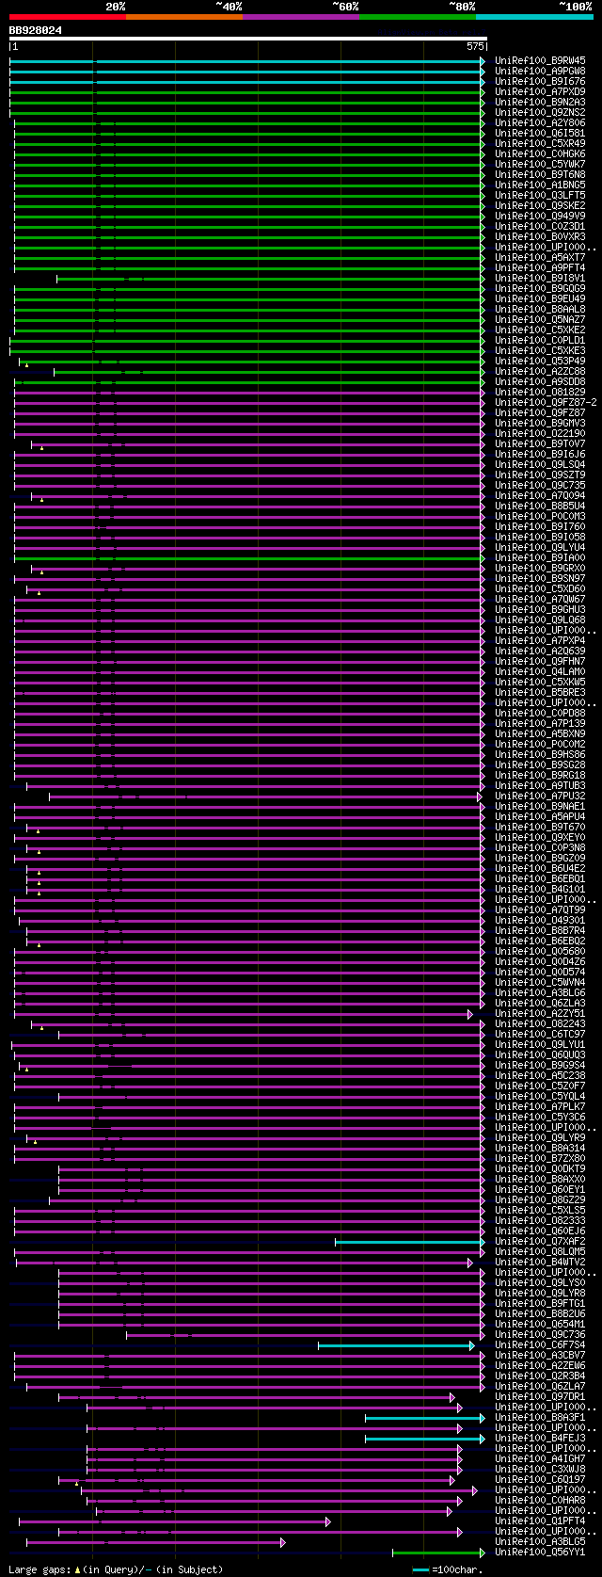Click the cyan 100char scale marker
This screenshot has width=602, height=1577.
tap(420, 1569)
